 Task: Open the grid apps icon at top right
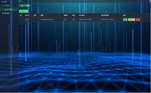coord(150,1)
